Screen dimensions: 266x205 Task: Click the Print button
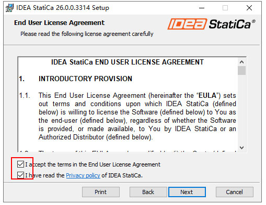101,192
